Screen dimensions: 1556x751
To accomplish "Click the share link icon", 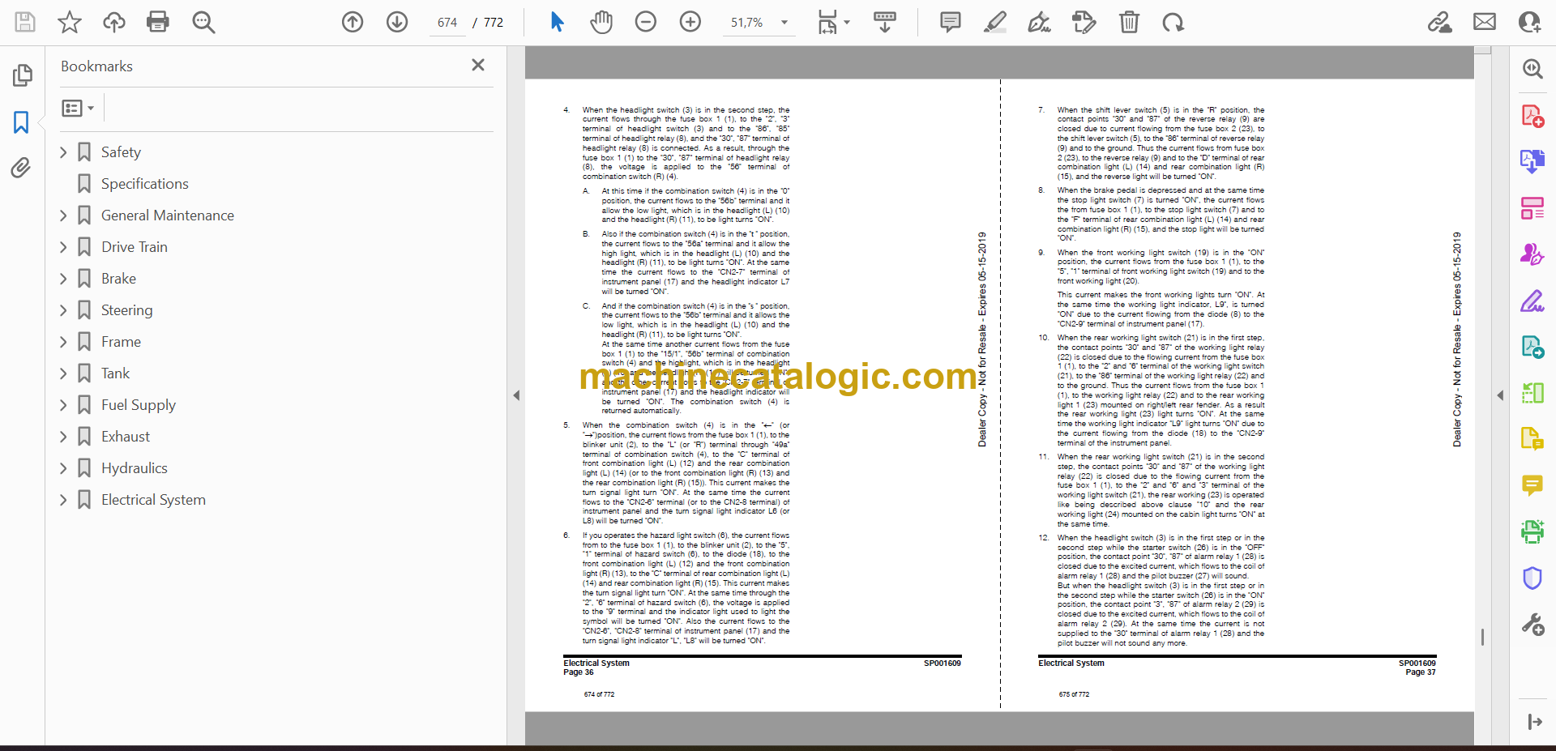I will pyautogui.click(x=1440, y=22).
